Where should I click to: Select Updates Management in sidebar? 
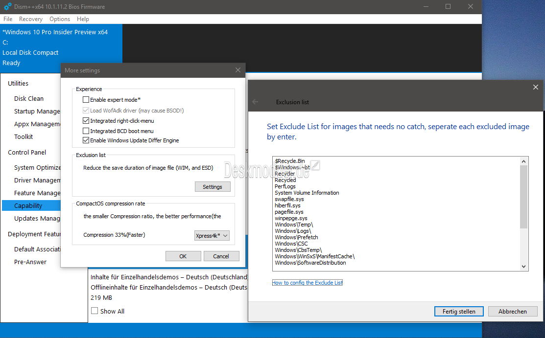tap(37, 219)
